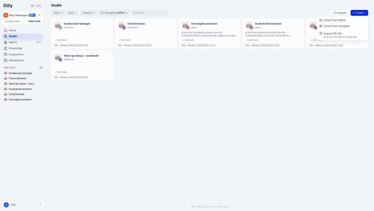Image resolution: width=374 pixels, height=211 pixels.
Task: Click the VIEW PLAN link
Action: [34, 21]
